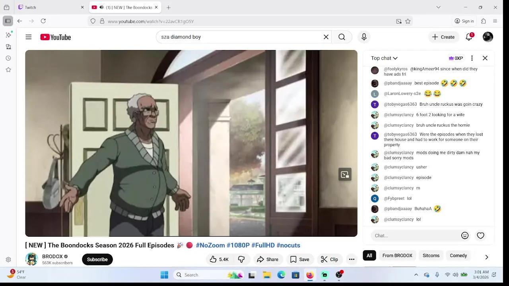
Task: Click the video player frame
Action: [191, 143]
